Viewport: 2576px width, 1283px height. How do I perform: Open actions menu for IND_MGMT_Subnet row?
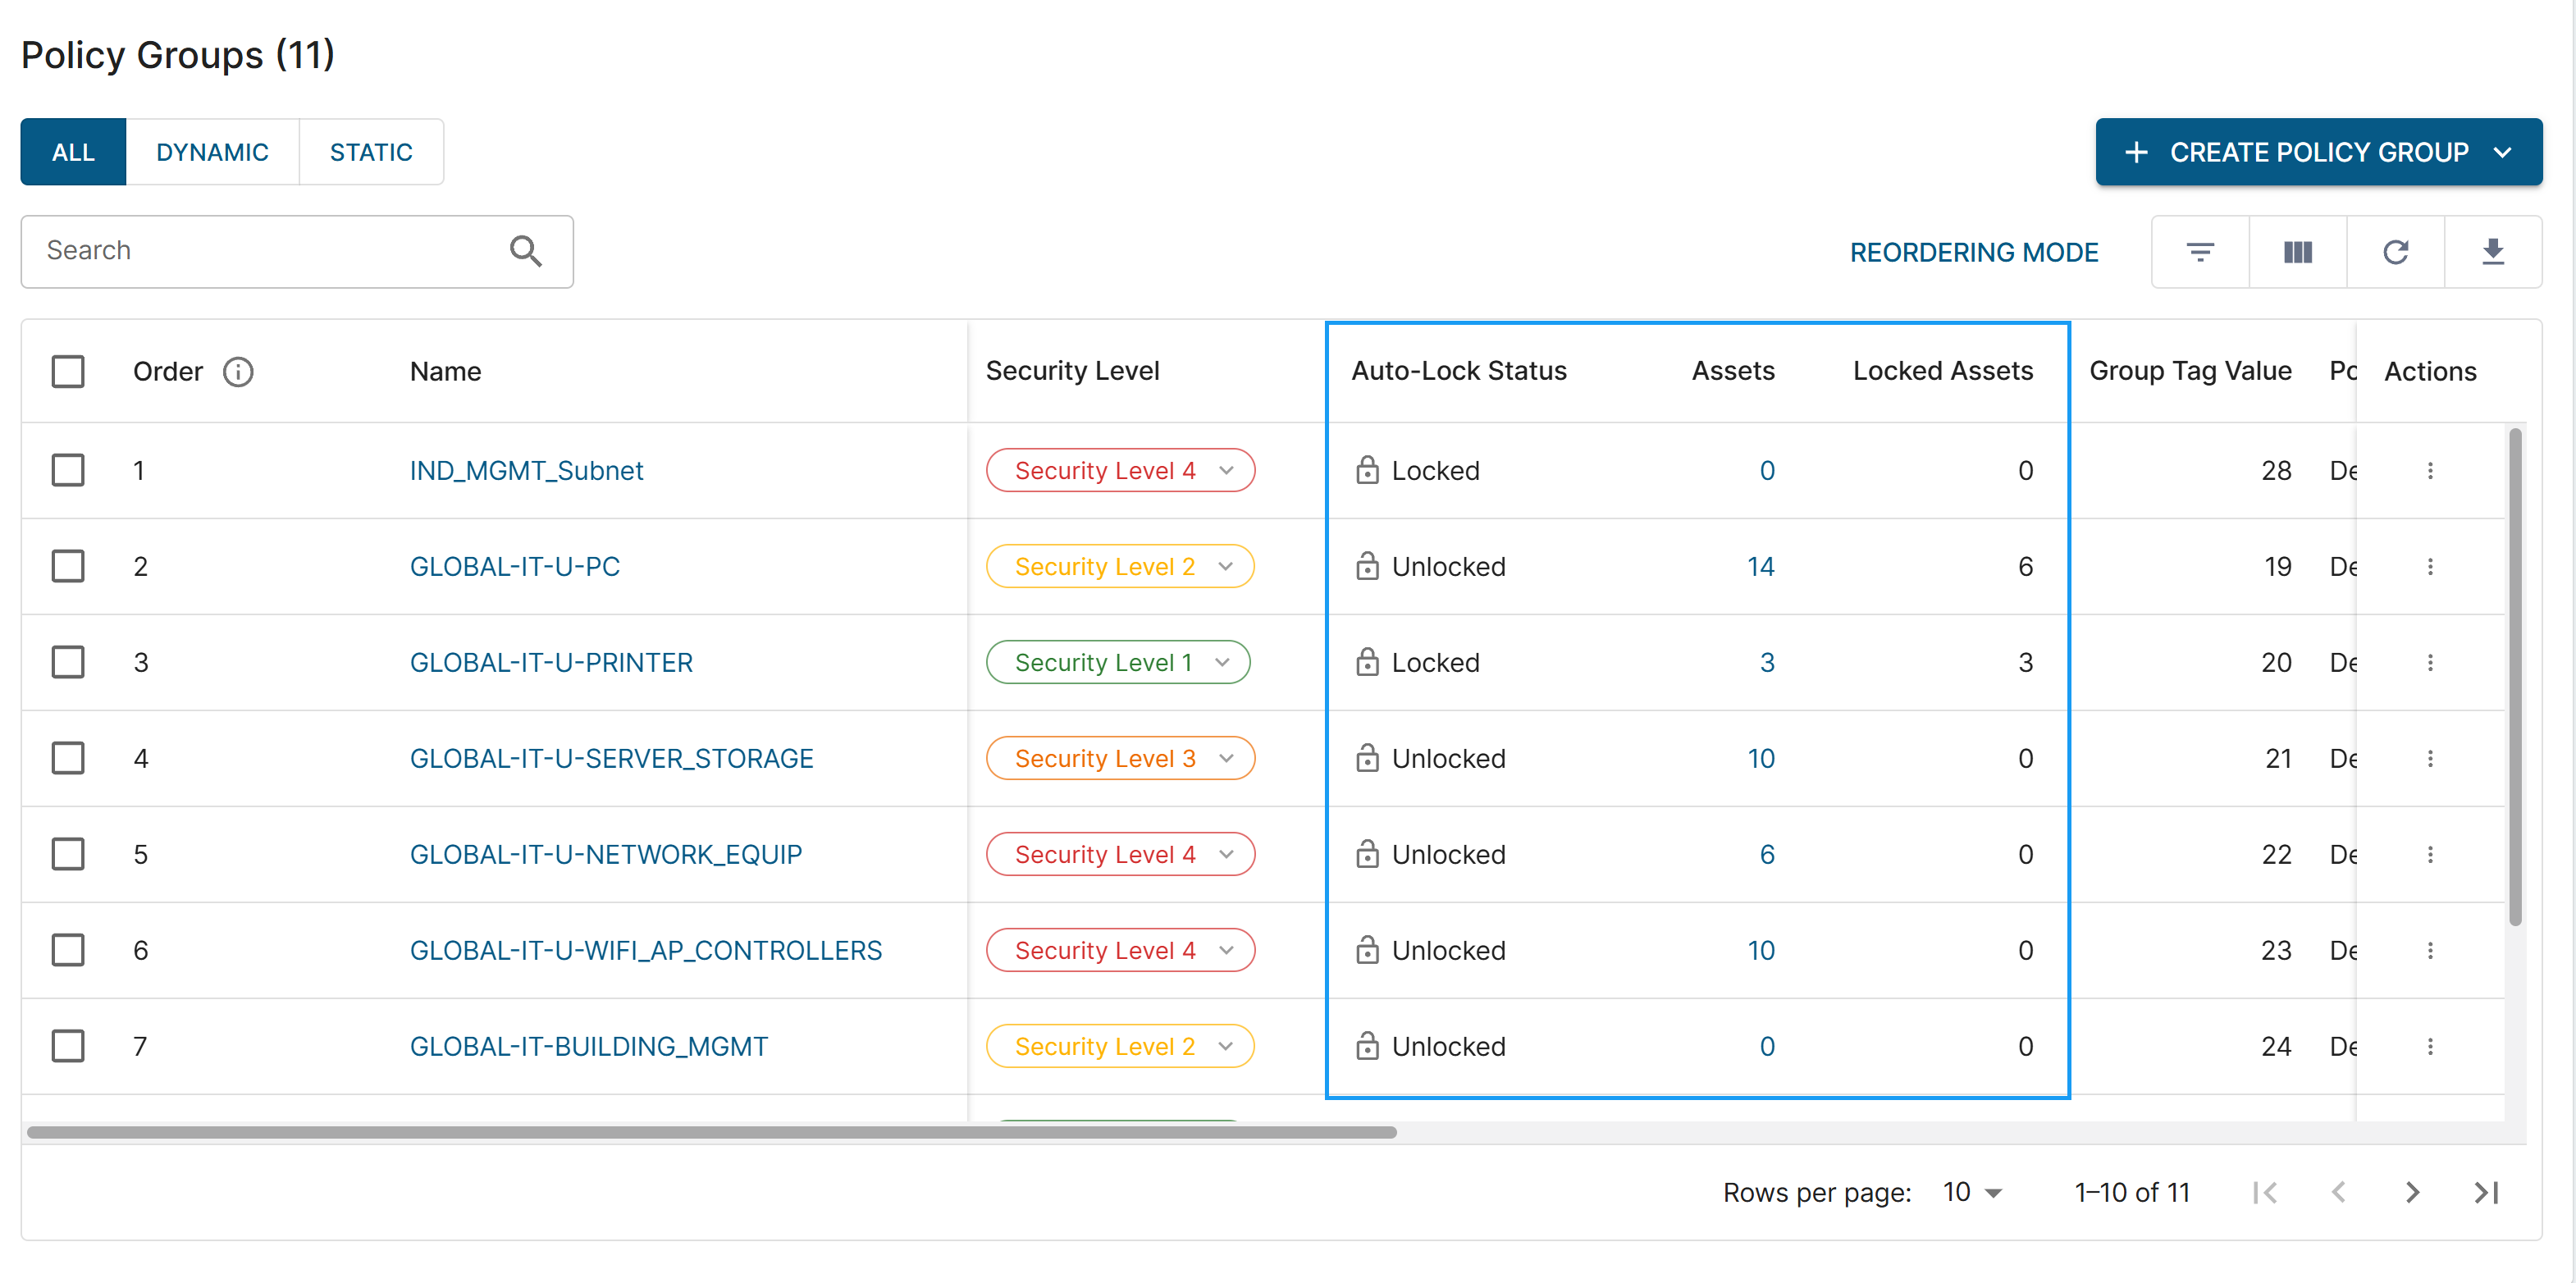click(2430, 471)
